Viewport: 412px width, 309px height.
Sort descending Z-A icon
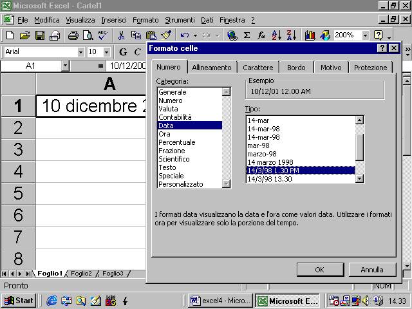click(291, 35)
